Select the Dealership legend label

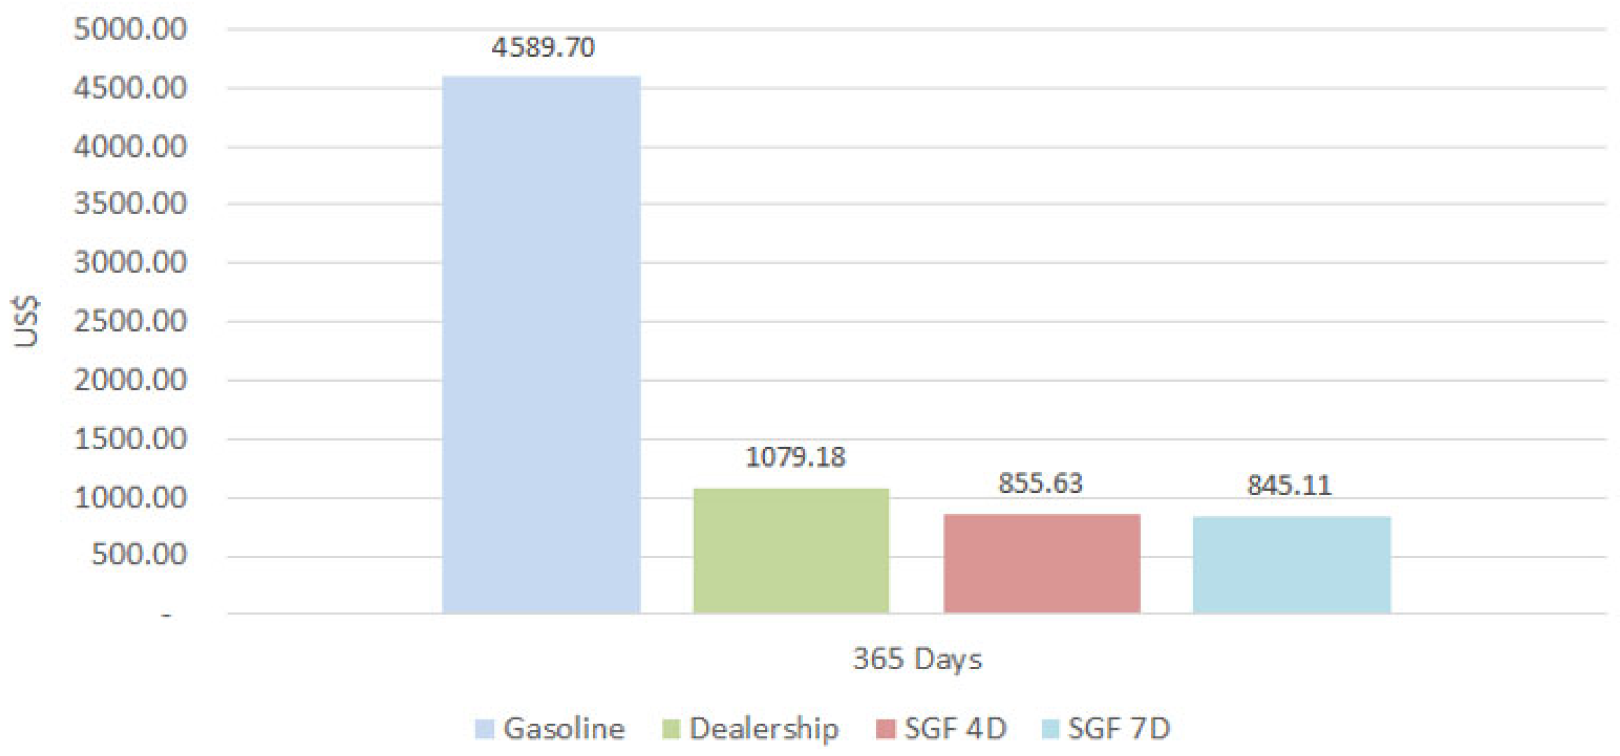click(x=764, y=728)
